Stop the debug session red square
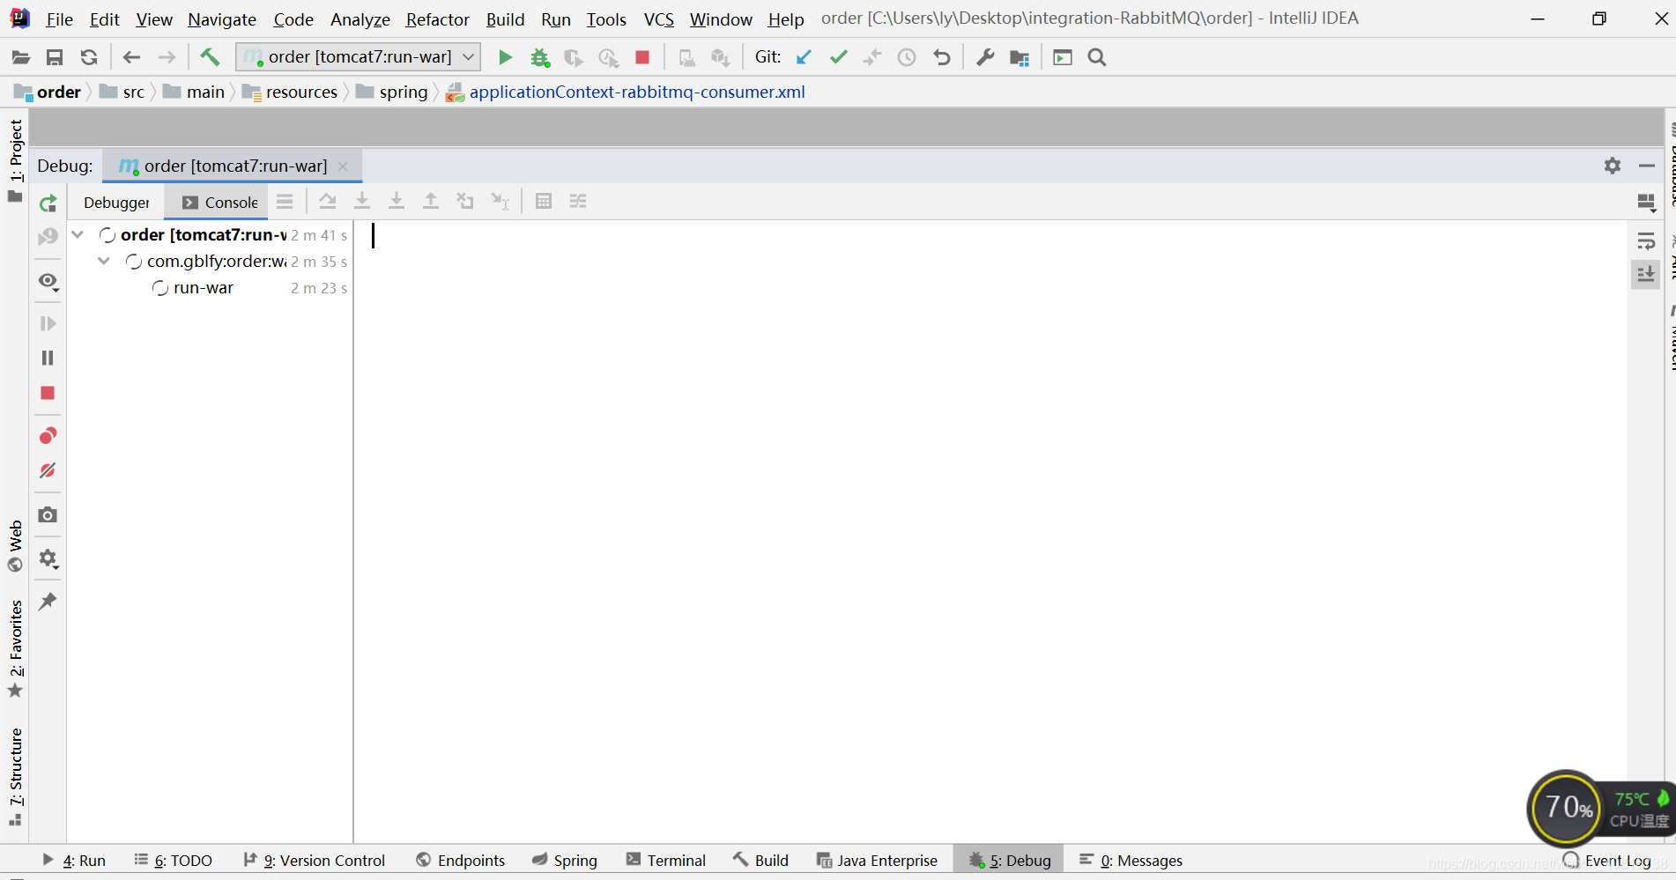Image resolution: width=1676 pixels, height=880 pixels. [x=48, y=393]
